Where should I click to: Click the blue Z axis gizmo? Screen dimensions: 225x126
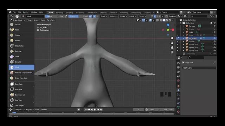(168, 25)
